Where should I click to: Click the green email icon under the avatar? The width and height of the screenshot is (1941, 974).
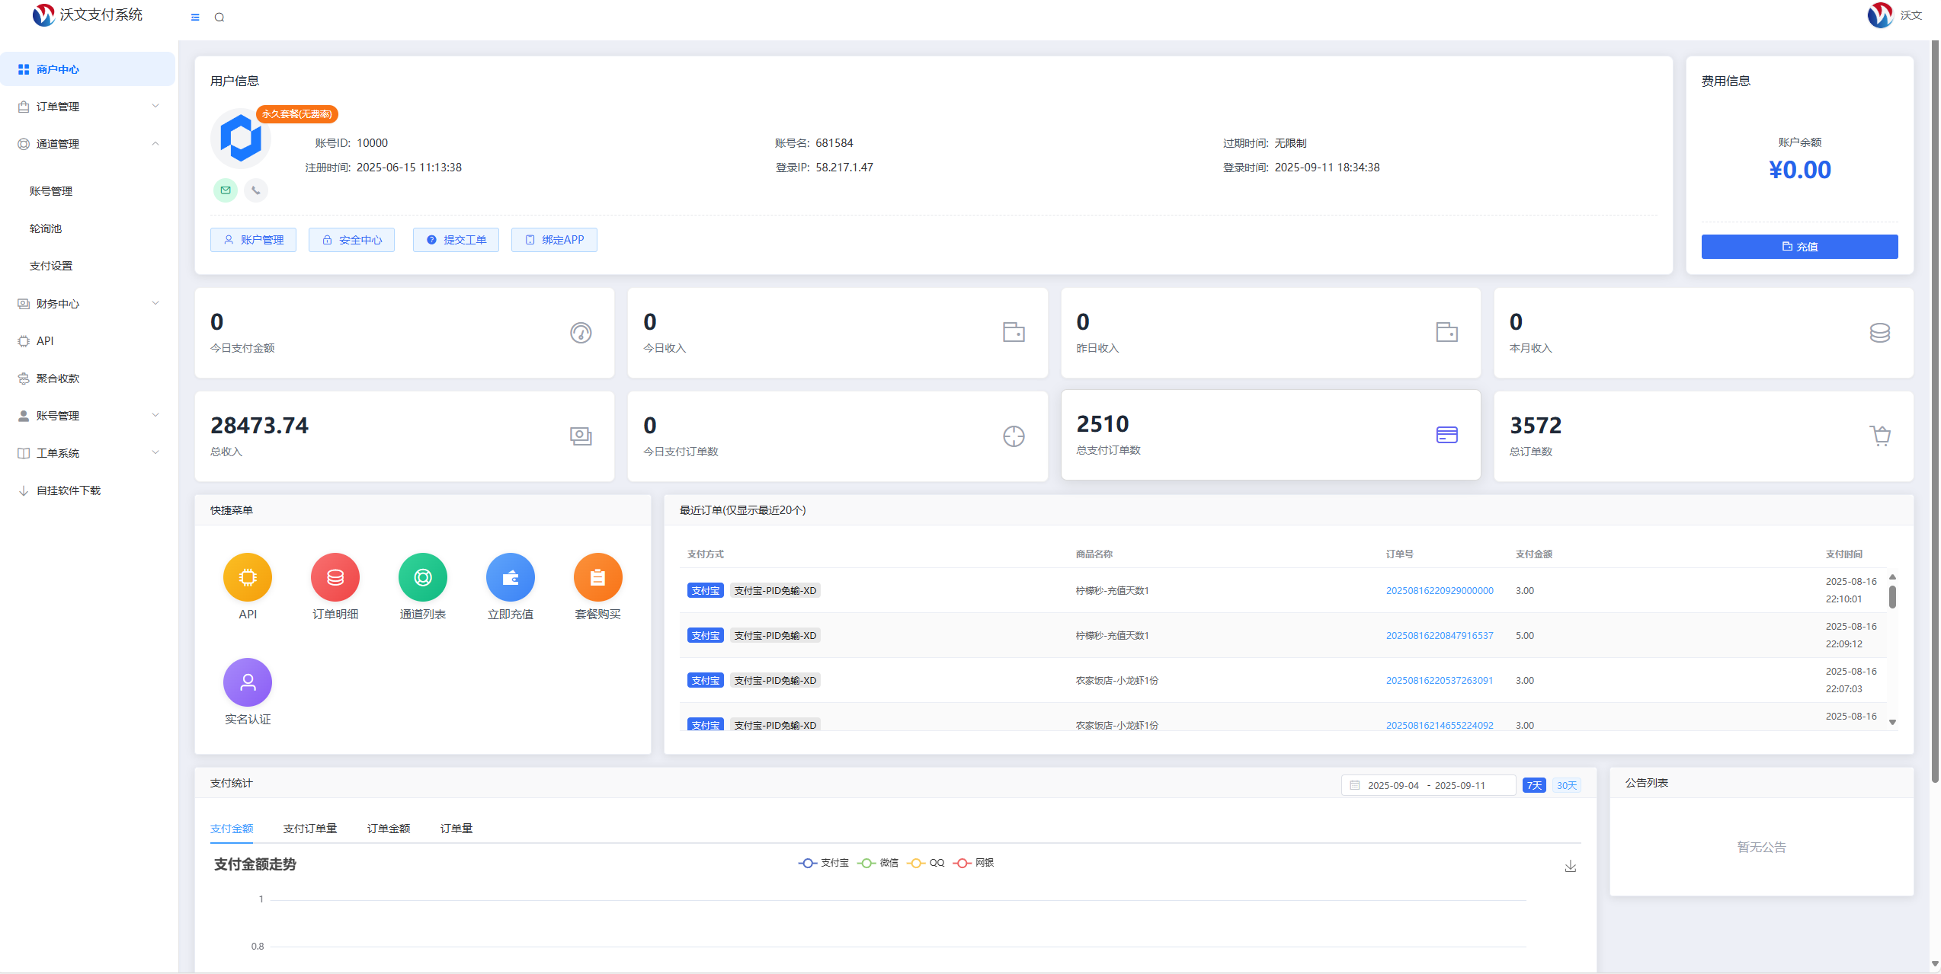pos(226,190)
